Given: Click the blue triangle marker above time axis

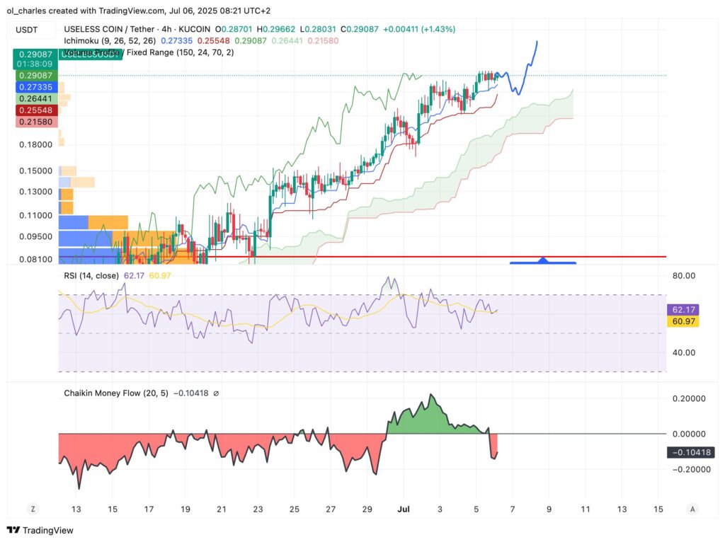Looking at the screenshot, I should click(x=542, y=261).
